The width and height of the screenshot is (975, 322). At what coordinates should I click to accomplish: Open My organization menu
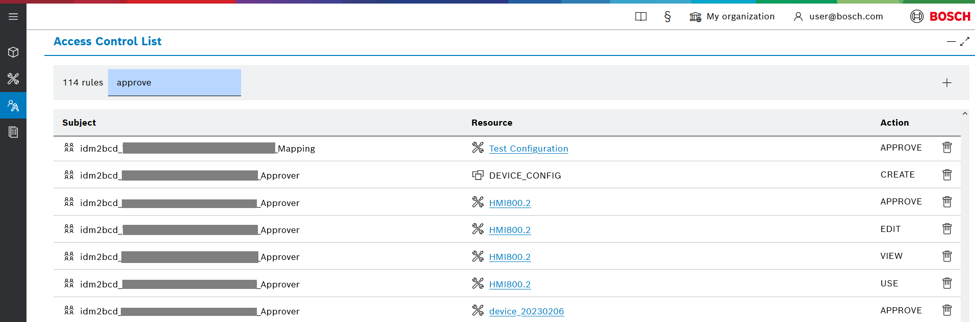pos(732,17)
